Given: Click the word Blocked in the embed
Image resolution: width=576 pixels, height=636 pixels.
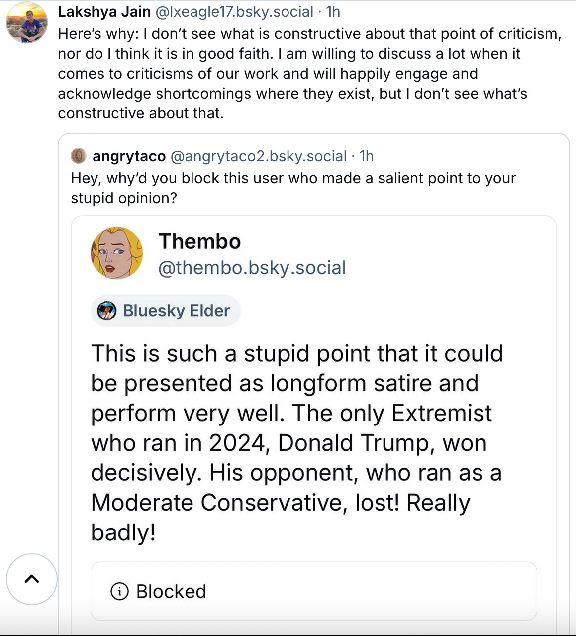Looking at the screenshot, I should click(171, 591).
